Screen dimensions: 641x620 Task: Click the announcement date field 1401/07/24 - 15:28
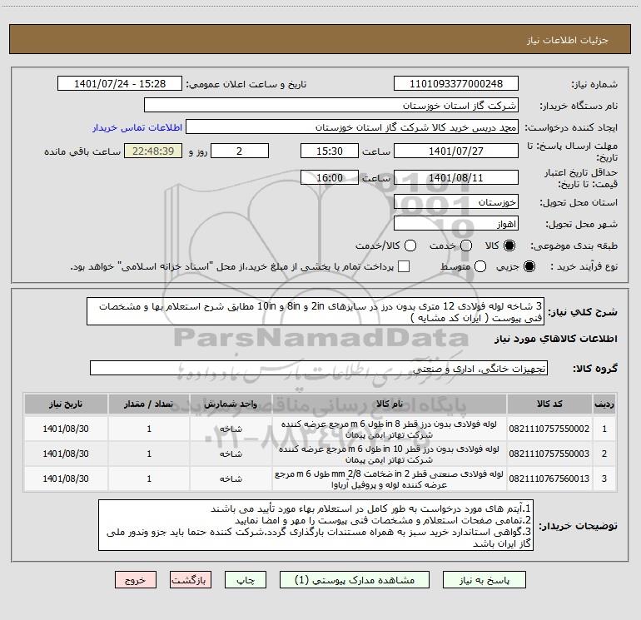click(x=120, y=84)
